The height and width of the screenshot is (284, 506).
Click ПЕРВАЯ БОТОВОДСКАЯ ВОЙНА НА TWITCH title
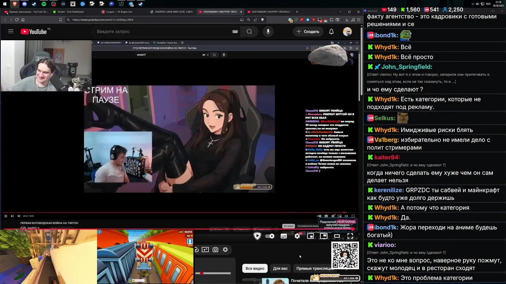49,223
